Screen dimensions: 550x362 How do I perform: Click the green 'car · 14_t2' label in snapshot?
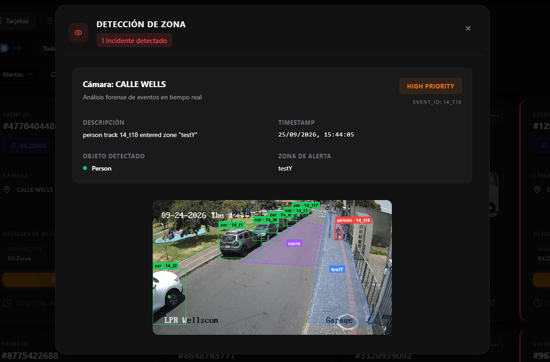click(x=165, y=266)
